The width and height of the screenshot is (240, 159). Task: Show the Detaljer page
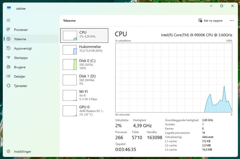(x=31, y=76)
